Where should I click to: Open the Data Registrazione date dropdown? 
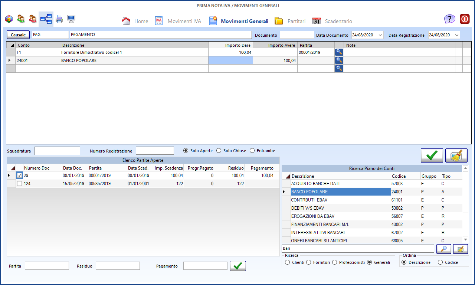tap(456, 35)
